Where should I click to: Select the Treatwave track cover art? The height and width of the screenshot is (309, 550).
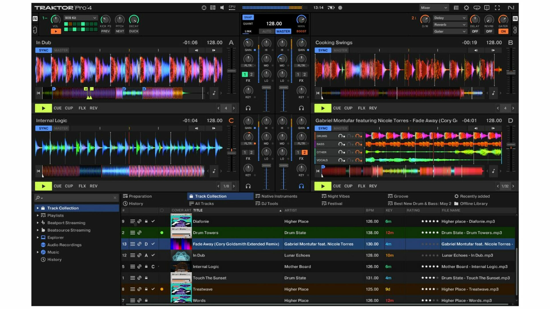(x=181, y=289)
